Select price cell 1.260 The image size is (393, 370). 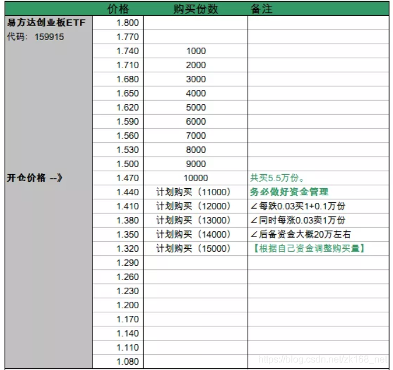[x=118, y=277]
